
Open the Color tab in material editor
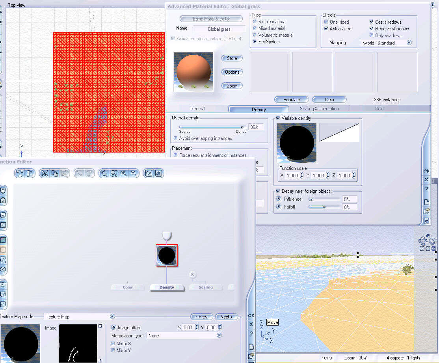click(379, 109)
